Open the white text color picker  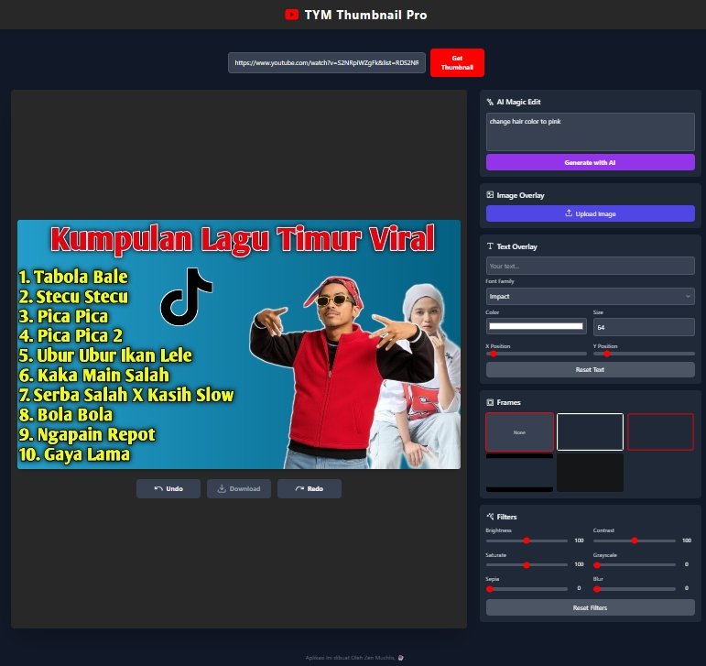coord(536,326)
